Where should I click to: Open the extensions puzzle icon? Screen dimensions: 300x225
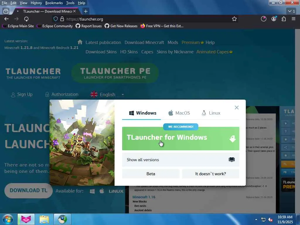click(284, 19)
